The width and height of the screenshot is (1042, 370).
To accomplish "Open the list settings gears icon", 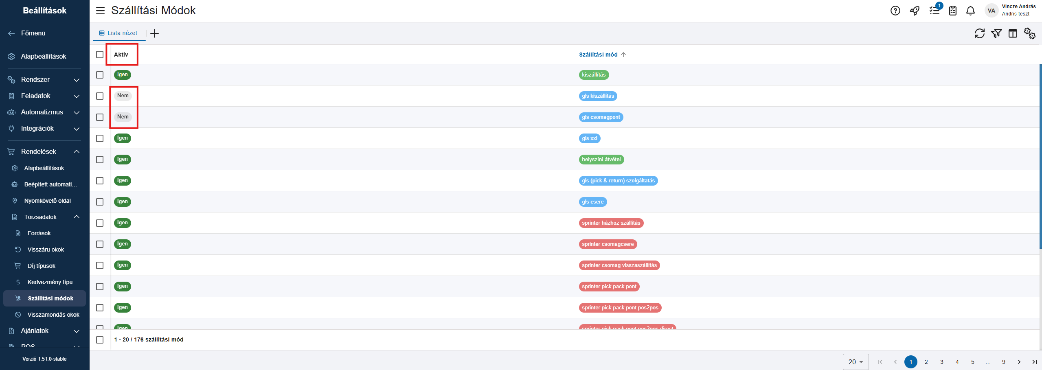I will (x=1029, y=33).
